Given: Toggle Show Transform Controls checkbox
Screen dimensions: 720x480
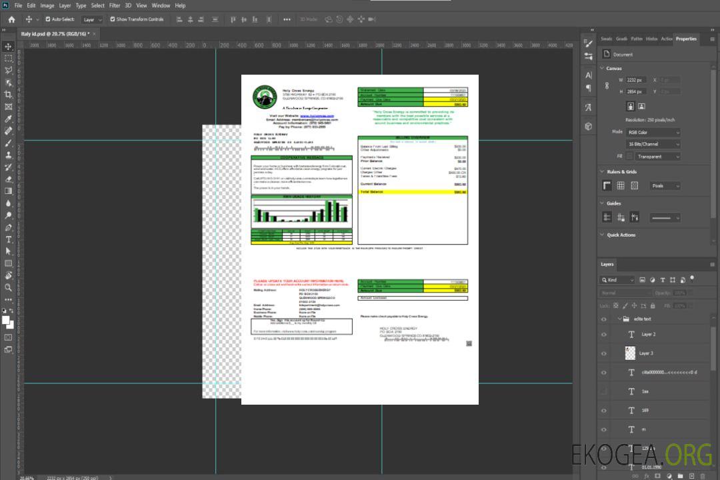Looking at the screenshot, I should point(113,19).
